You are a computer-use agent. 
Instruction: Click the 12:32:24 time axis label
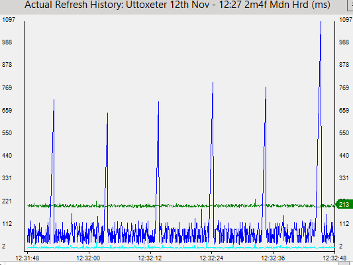tap(211, 258)
